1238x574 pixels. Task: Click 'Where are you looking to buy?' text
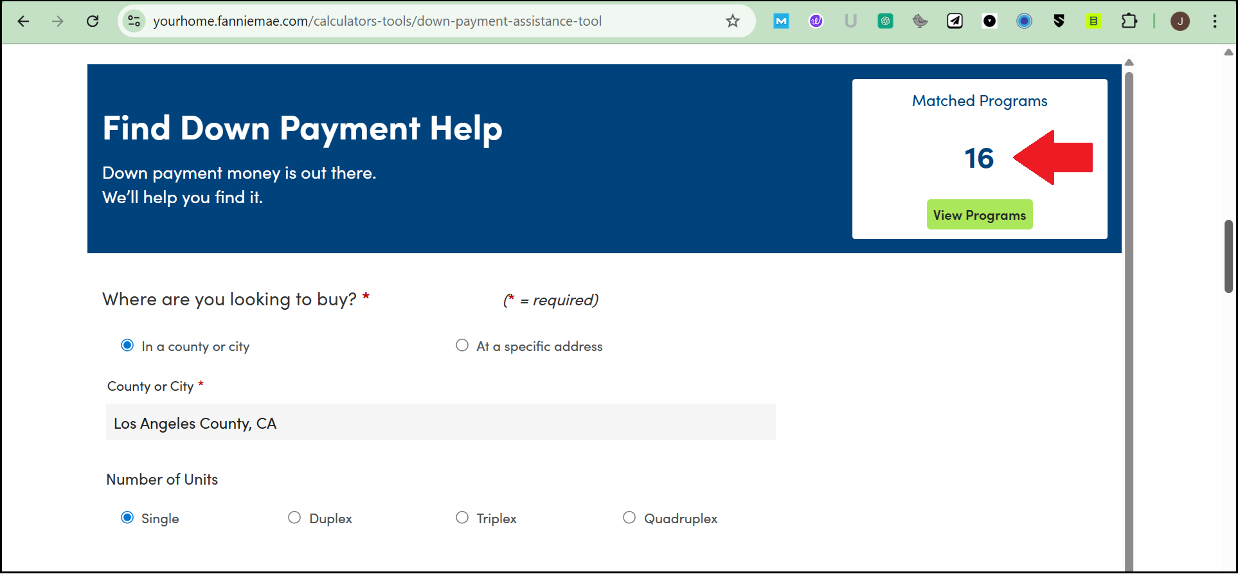pos(229,300)
